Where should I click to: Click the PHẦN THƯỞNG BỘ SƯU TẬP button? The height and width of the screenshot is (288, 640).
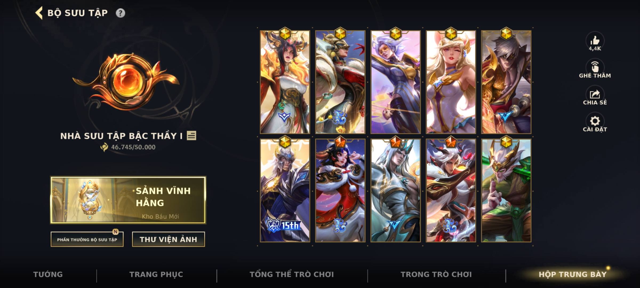(87, 239)
